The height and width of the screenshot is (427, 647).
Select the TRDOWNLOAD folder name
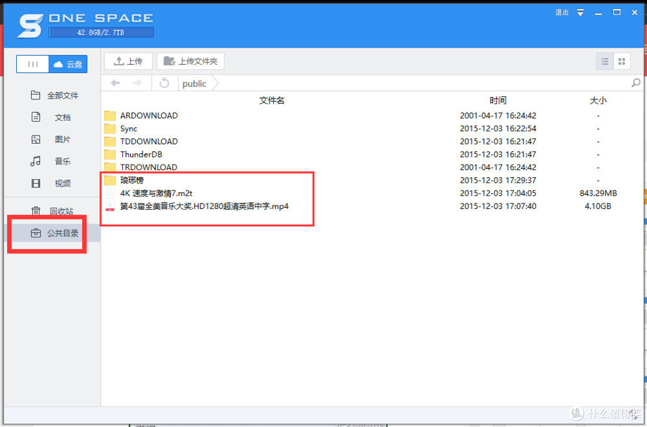[x=149, y=167]
